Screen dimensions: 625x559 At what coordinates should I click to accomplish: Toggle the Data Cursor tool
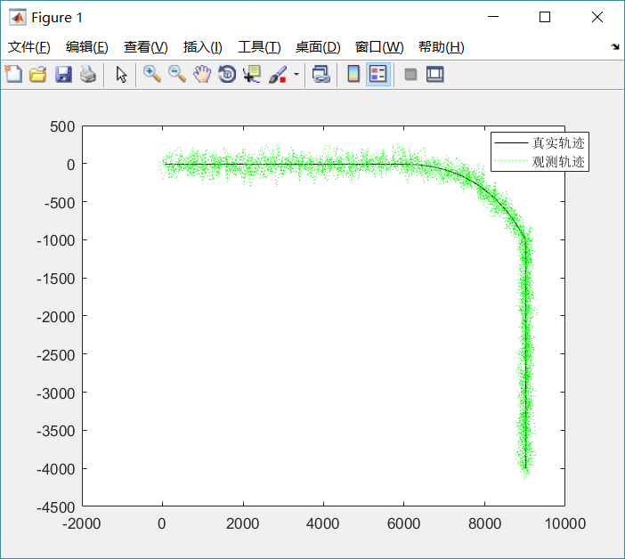[252, 75]
